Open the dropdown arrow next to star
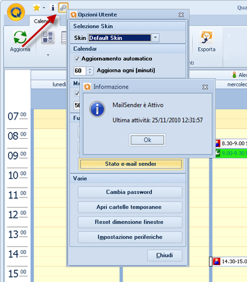The height and width of the screenshot is (282, 247). [x=44, y=8]
